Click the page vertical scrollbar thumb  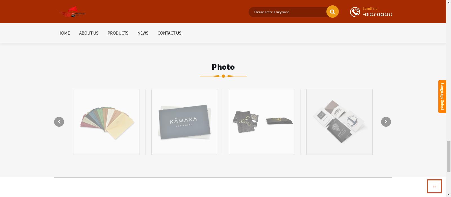[x=448, y=157]
